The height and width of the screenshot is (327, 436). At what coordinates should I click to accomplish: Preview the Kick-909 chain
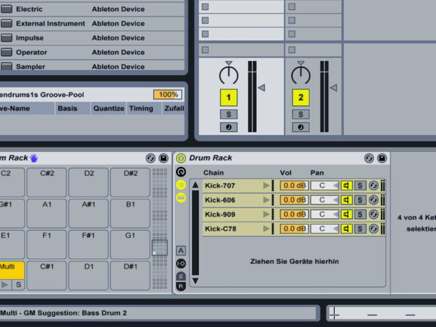click(266, 214)
